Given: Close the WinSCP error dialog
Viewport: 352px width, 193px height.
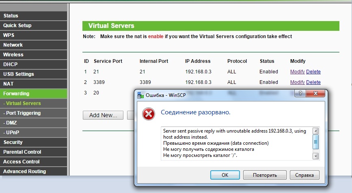Looking at the screenshot, I should [315, 93].
